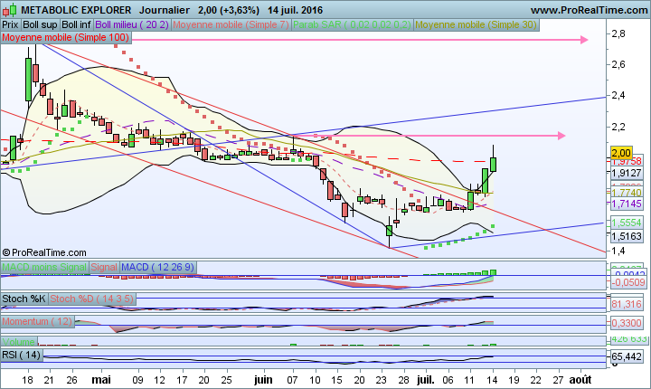Click the juin label on time axis
Image resolution: width=651 pixels, height=389 pixels.
click(x=263, y=379)
